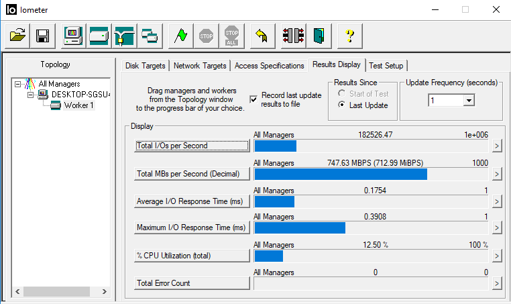Reset workers with the yellow arrow icon

point(262,36)
